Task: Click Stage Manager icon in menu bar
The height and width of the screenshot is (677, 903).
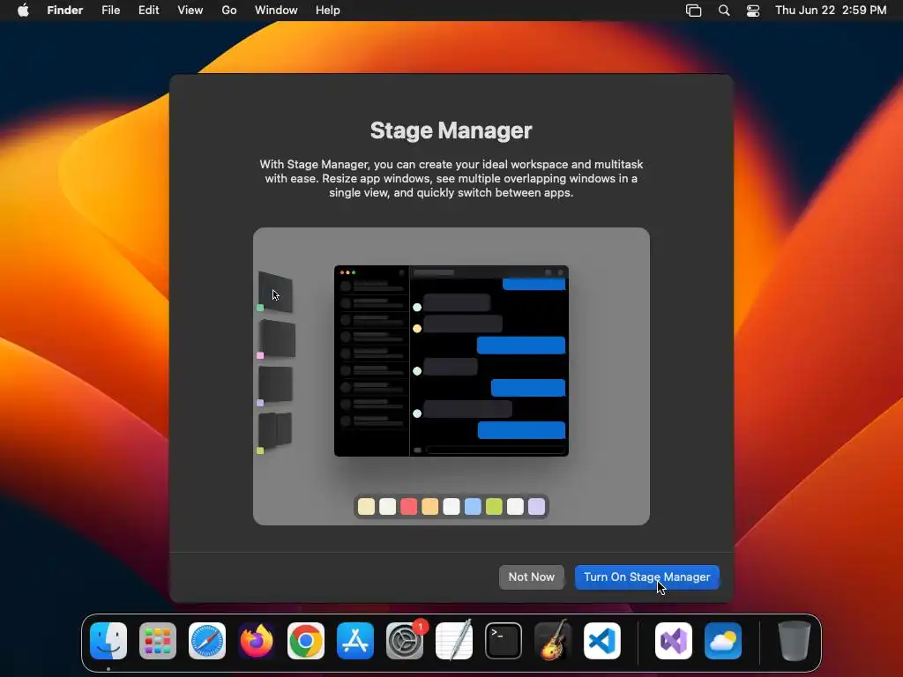Action: [693, 11]
